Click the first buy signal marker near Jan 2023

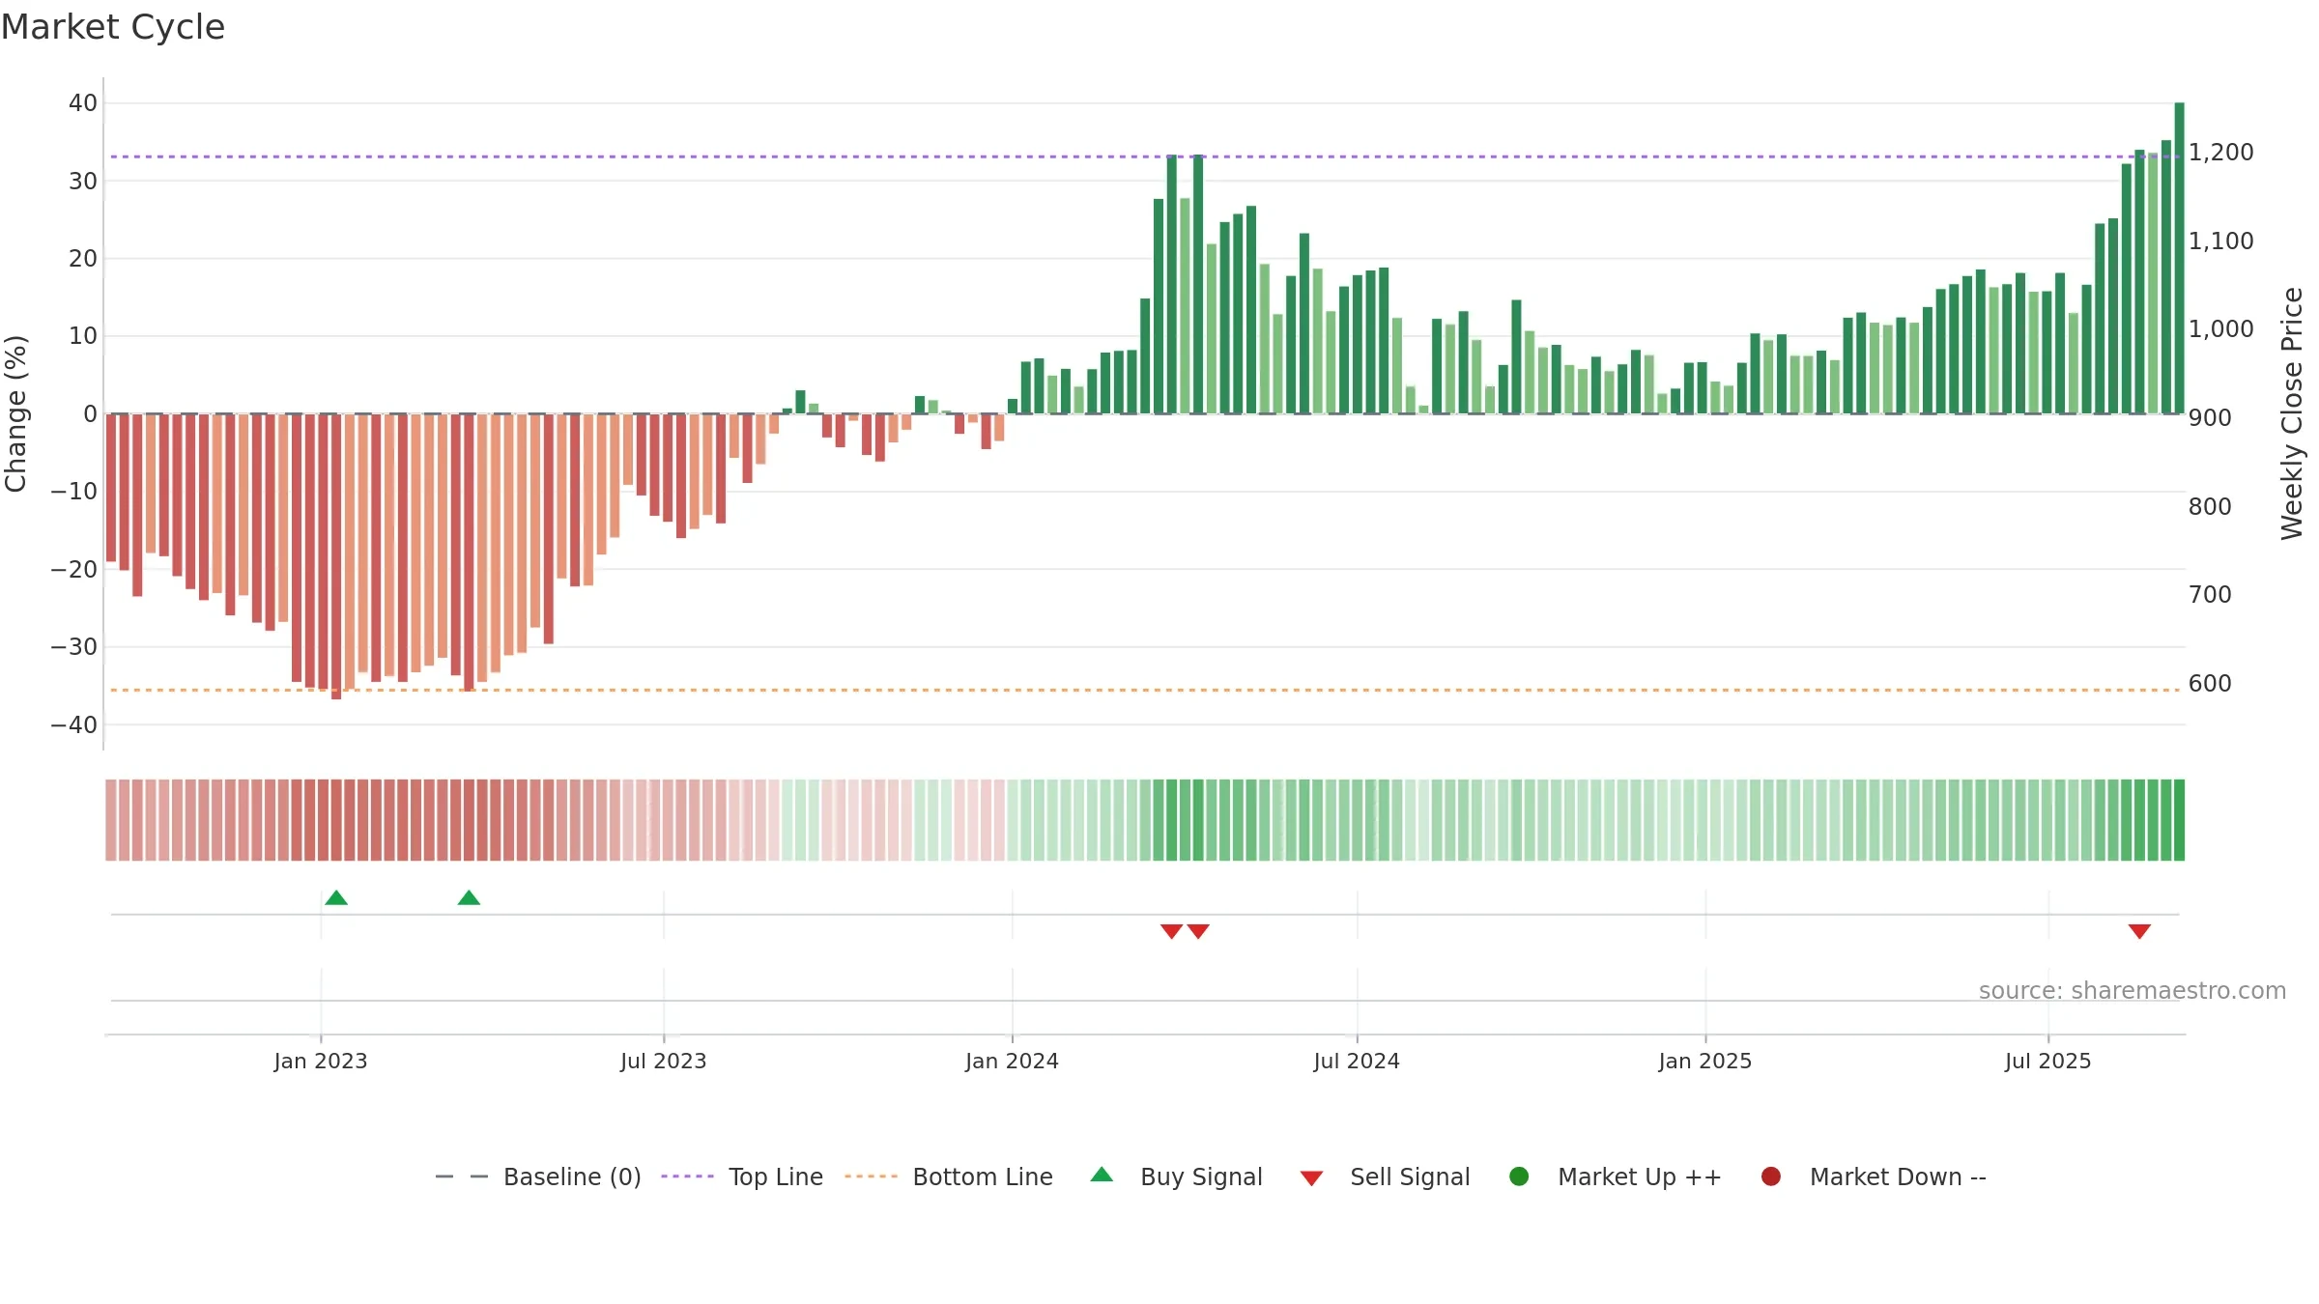tap(336, 898)
